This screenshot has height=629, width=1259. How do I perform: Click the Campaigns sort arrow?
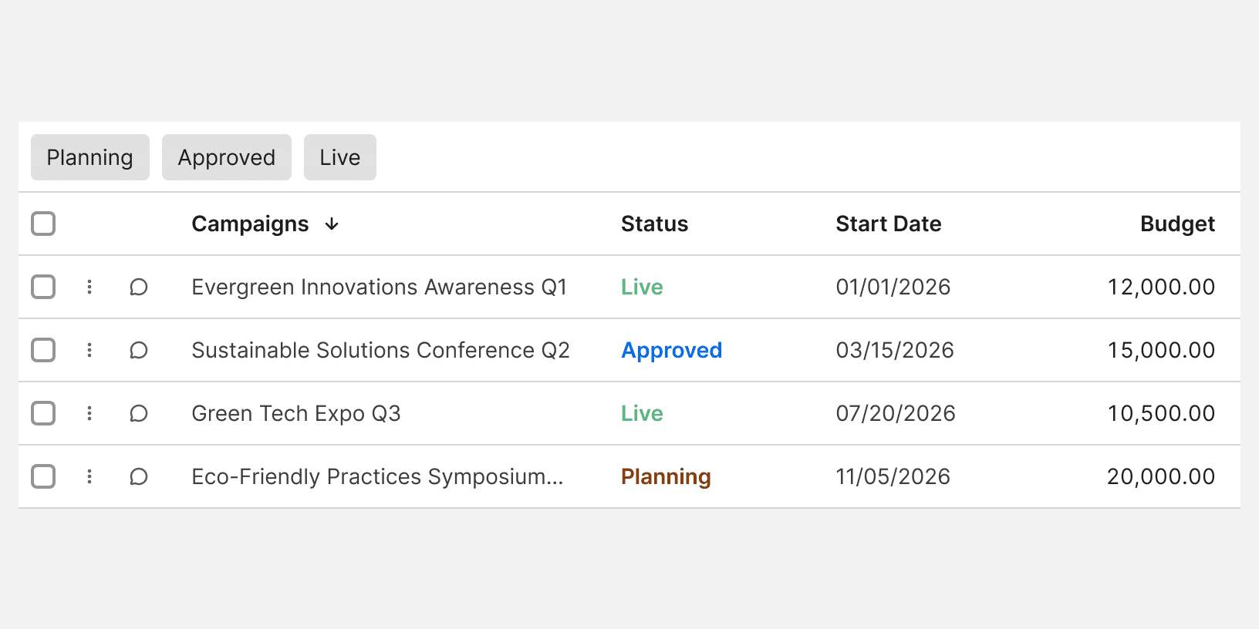332,224
